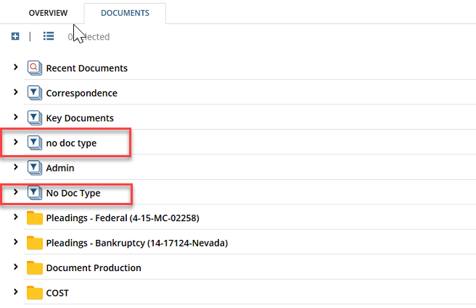
Task: Click the list view icon
Action: point(49,36)
